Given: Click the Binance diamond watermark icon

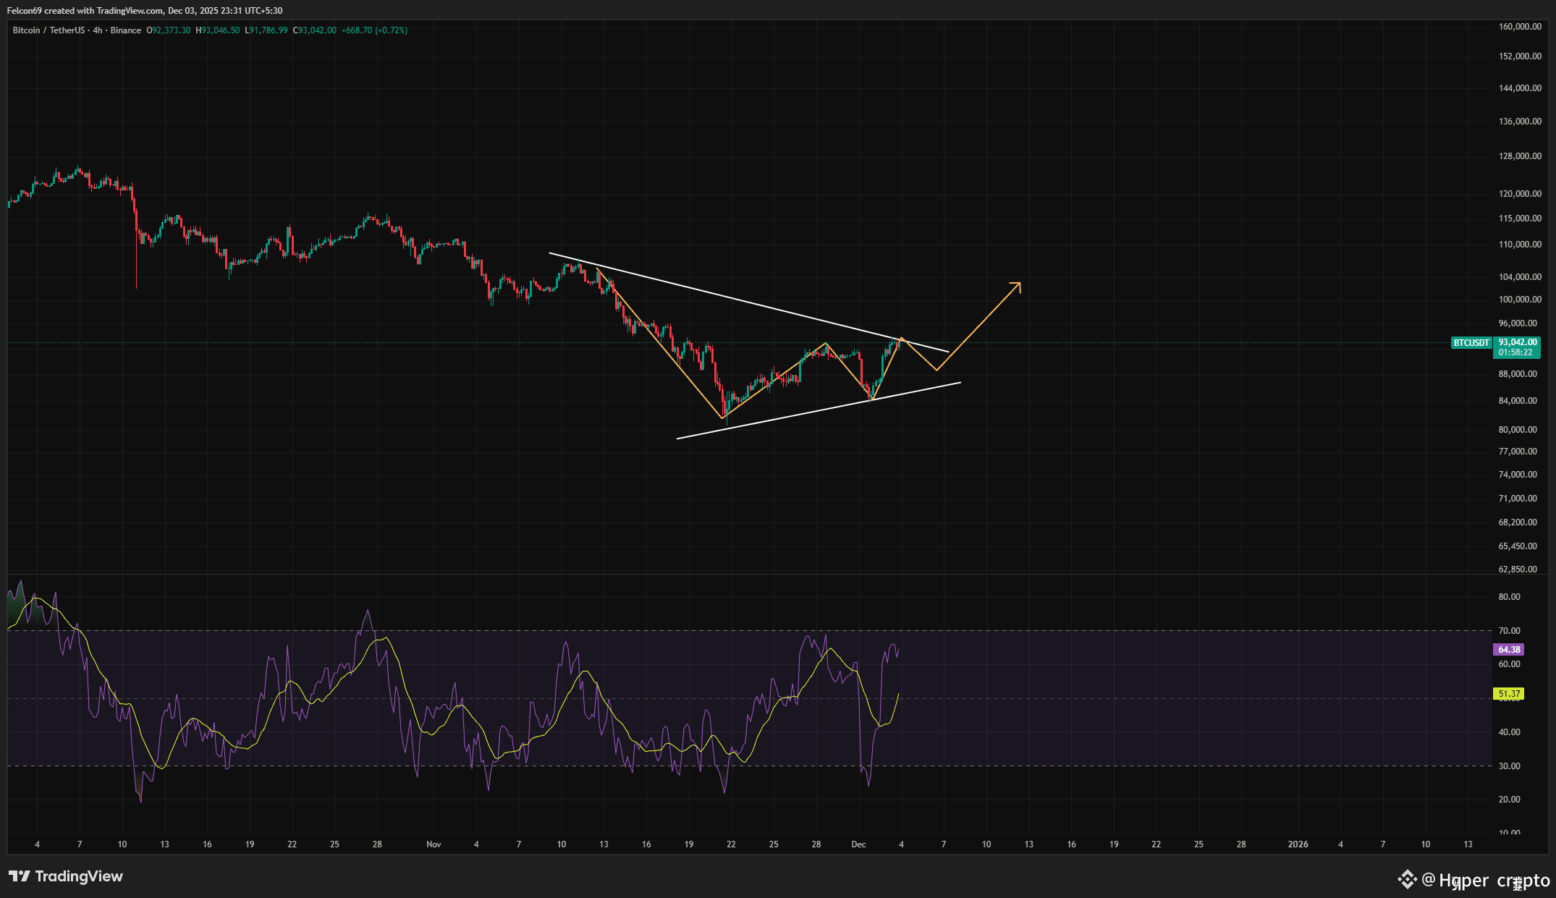Looking at the screenshot, I should [x=1406, y=879].
